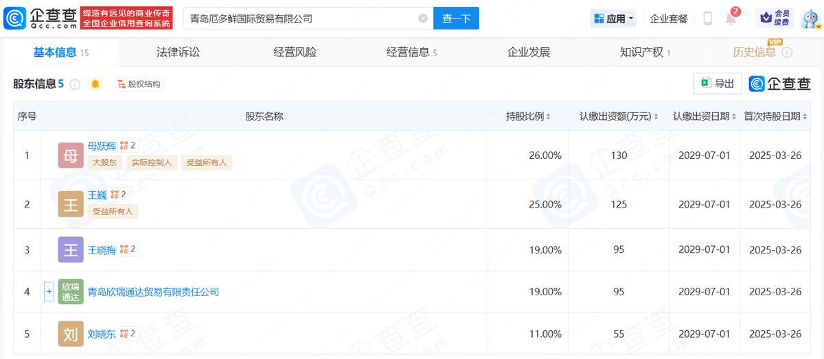Screen dimensions: 824x359
Task: Open the 应用 dropdown menu
Action: [614, 18]
